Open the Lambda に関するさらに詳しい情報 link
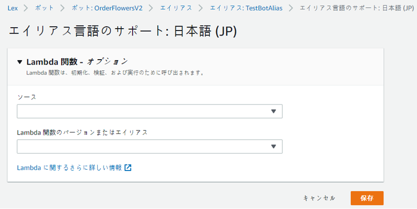This screenshot has height=209, width=417. pyautogui.click(x=69, y=168)
